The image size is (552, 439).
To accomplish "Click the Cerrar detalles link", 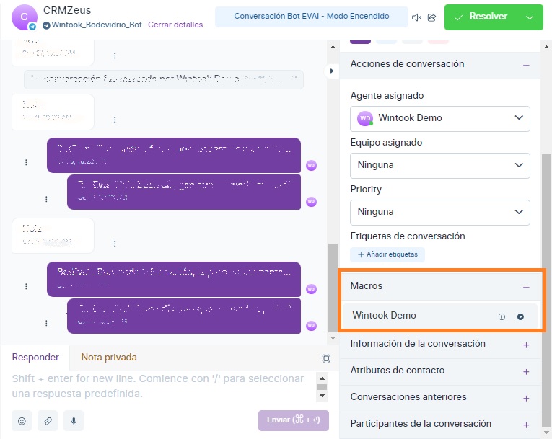I will (175, 25).
